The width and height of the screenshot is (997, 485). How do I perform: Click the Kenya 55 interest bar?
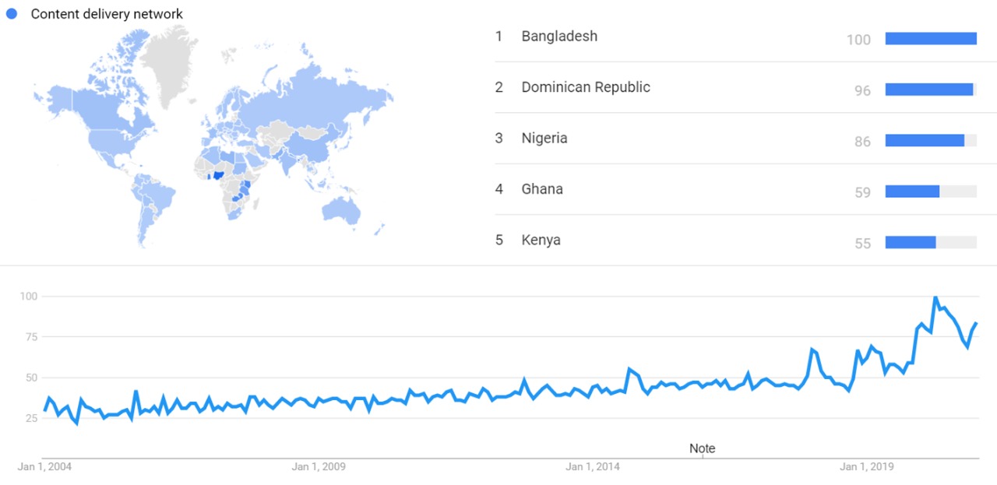(911, 243)
